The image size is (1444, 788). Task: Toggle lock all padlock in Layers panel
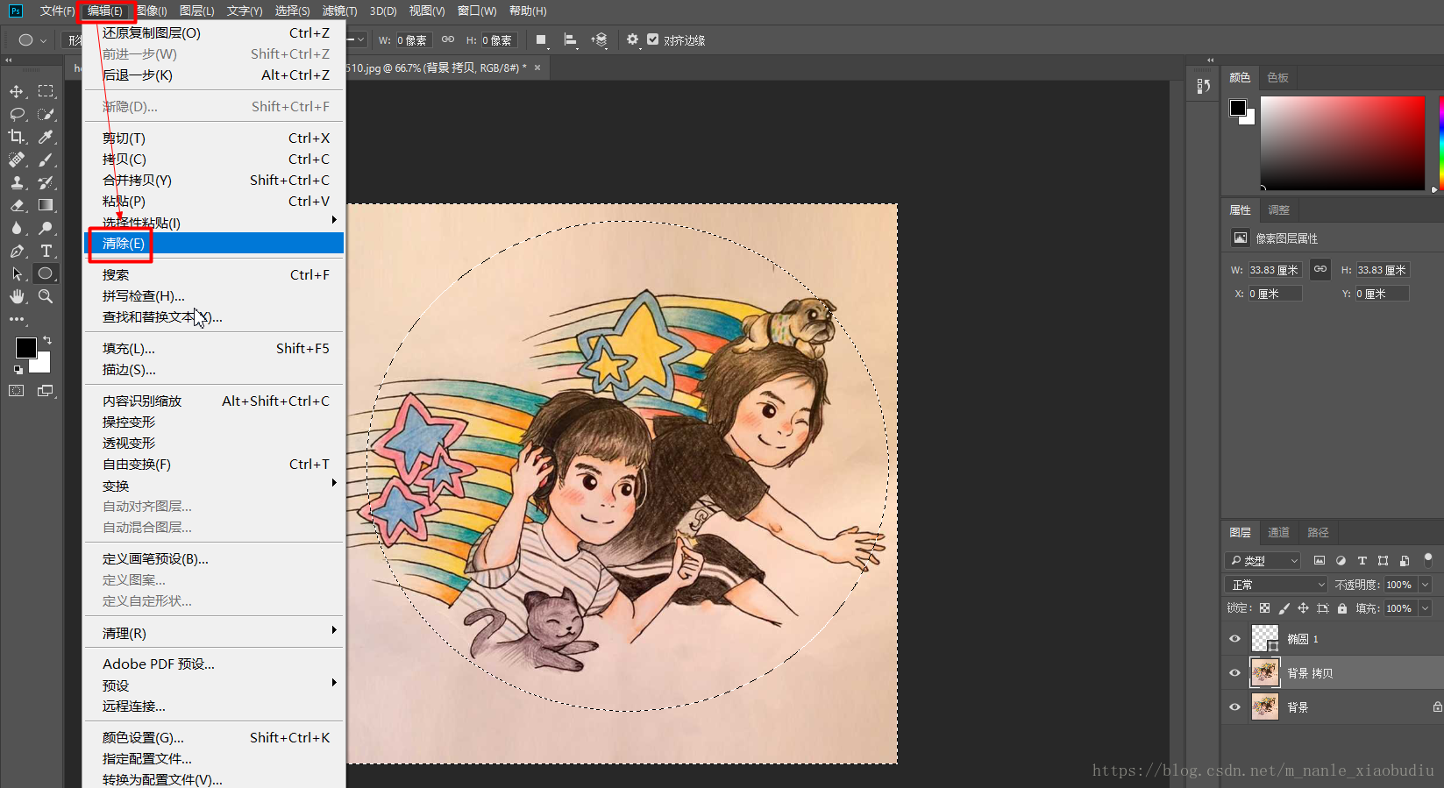pyautogui.click(x=1342, y=608)
